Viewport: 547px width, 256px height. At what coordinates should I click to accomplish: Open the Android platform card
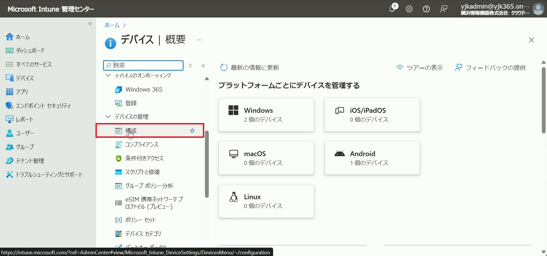[x=372, y=158]
